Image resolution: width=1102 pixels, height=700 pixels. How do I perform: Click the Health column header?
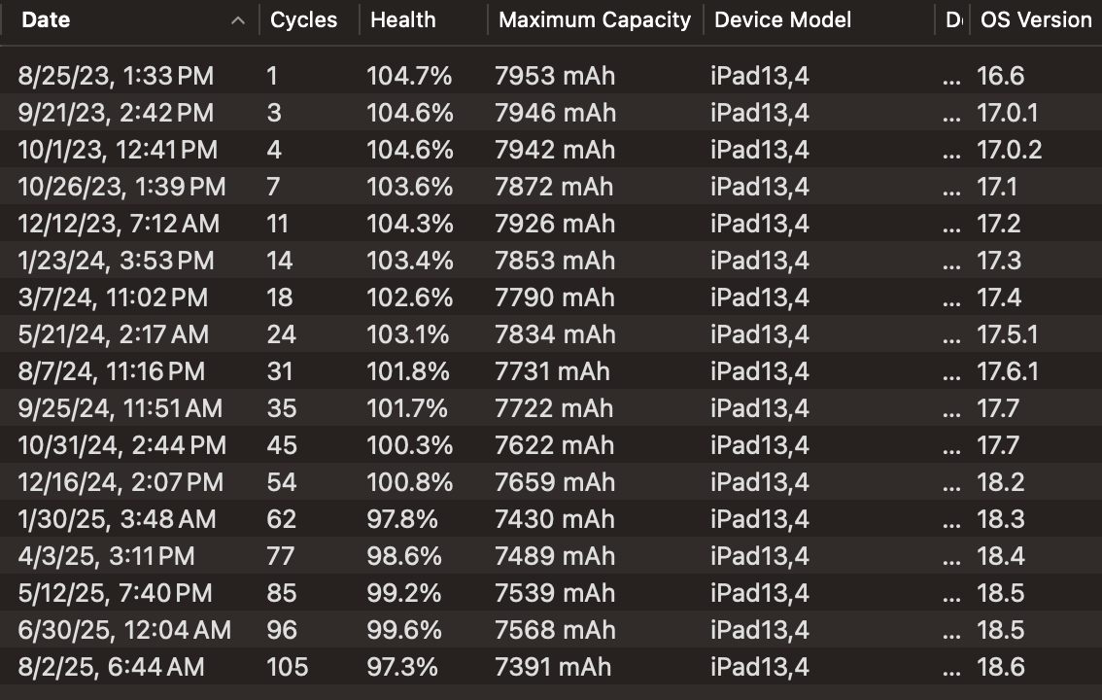402,19
